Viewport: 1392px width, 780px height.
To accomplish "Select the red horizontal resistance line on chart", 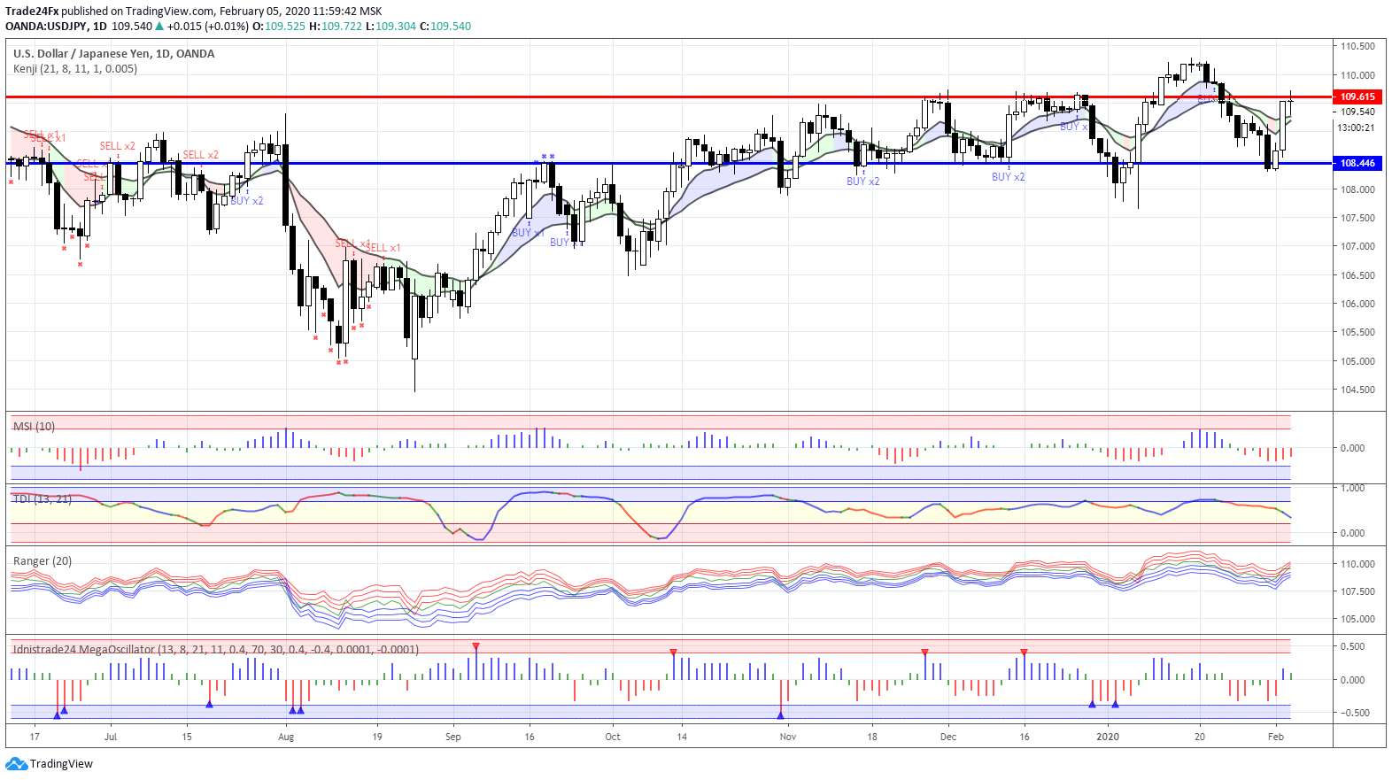I will pyautogui.click(x=669, y=97).
